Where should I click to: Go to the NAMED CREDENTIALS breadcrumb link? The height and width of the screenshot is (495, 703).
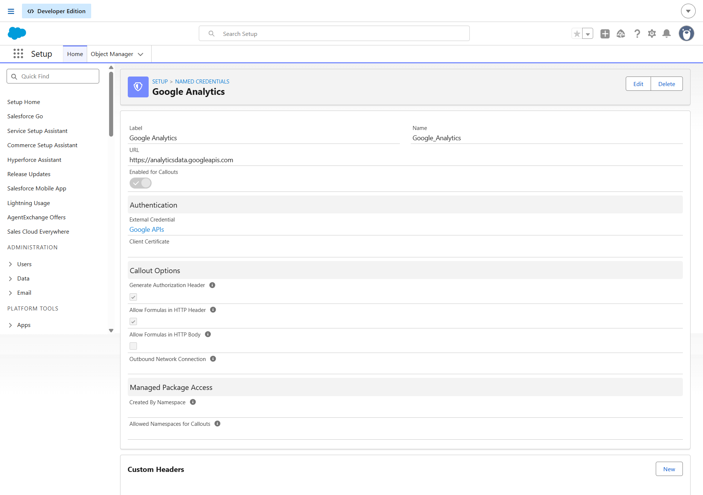click(202, 82)
